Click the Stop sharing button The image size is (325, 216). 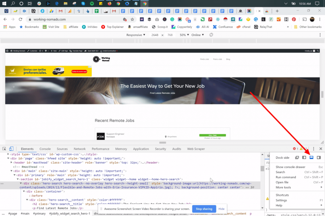204,209
